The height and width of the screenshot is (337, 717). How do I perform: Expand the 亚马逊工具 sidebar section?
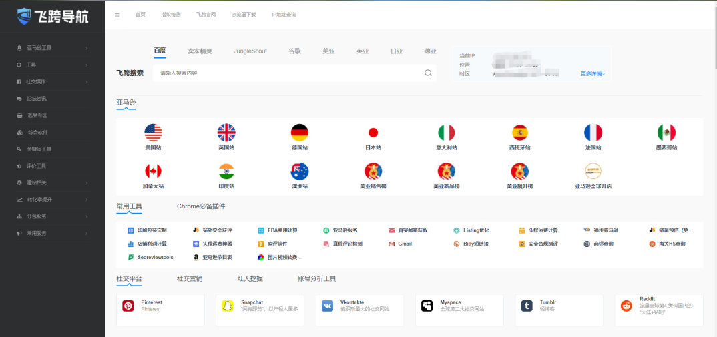point(53,47)
